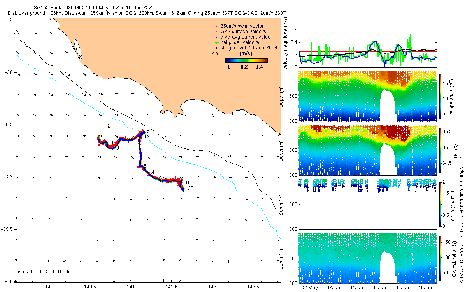Click the 'Dist. over ground: 196km' subtitle line
Viewport: 467px width, 292px height.
[147, 14]
